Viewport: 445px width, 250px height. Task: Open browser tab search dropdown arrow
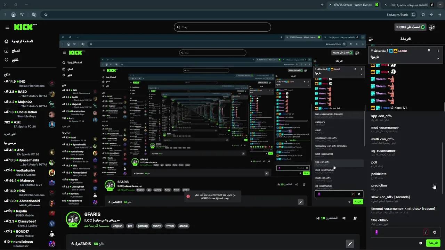(x=440, y=5)
